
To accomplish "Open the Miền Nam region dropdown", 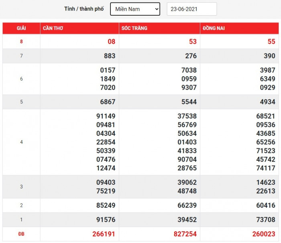I will (x=135, y=9).
